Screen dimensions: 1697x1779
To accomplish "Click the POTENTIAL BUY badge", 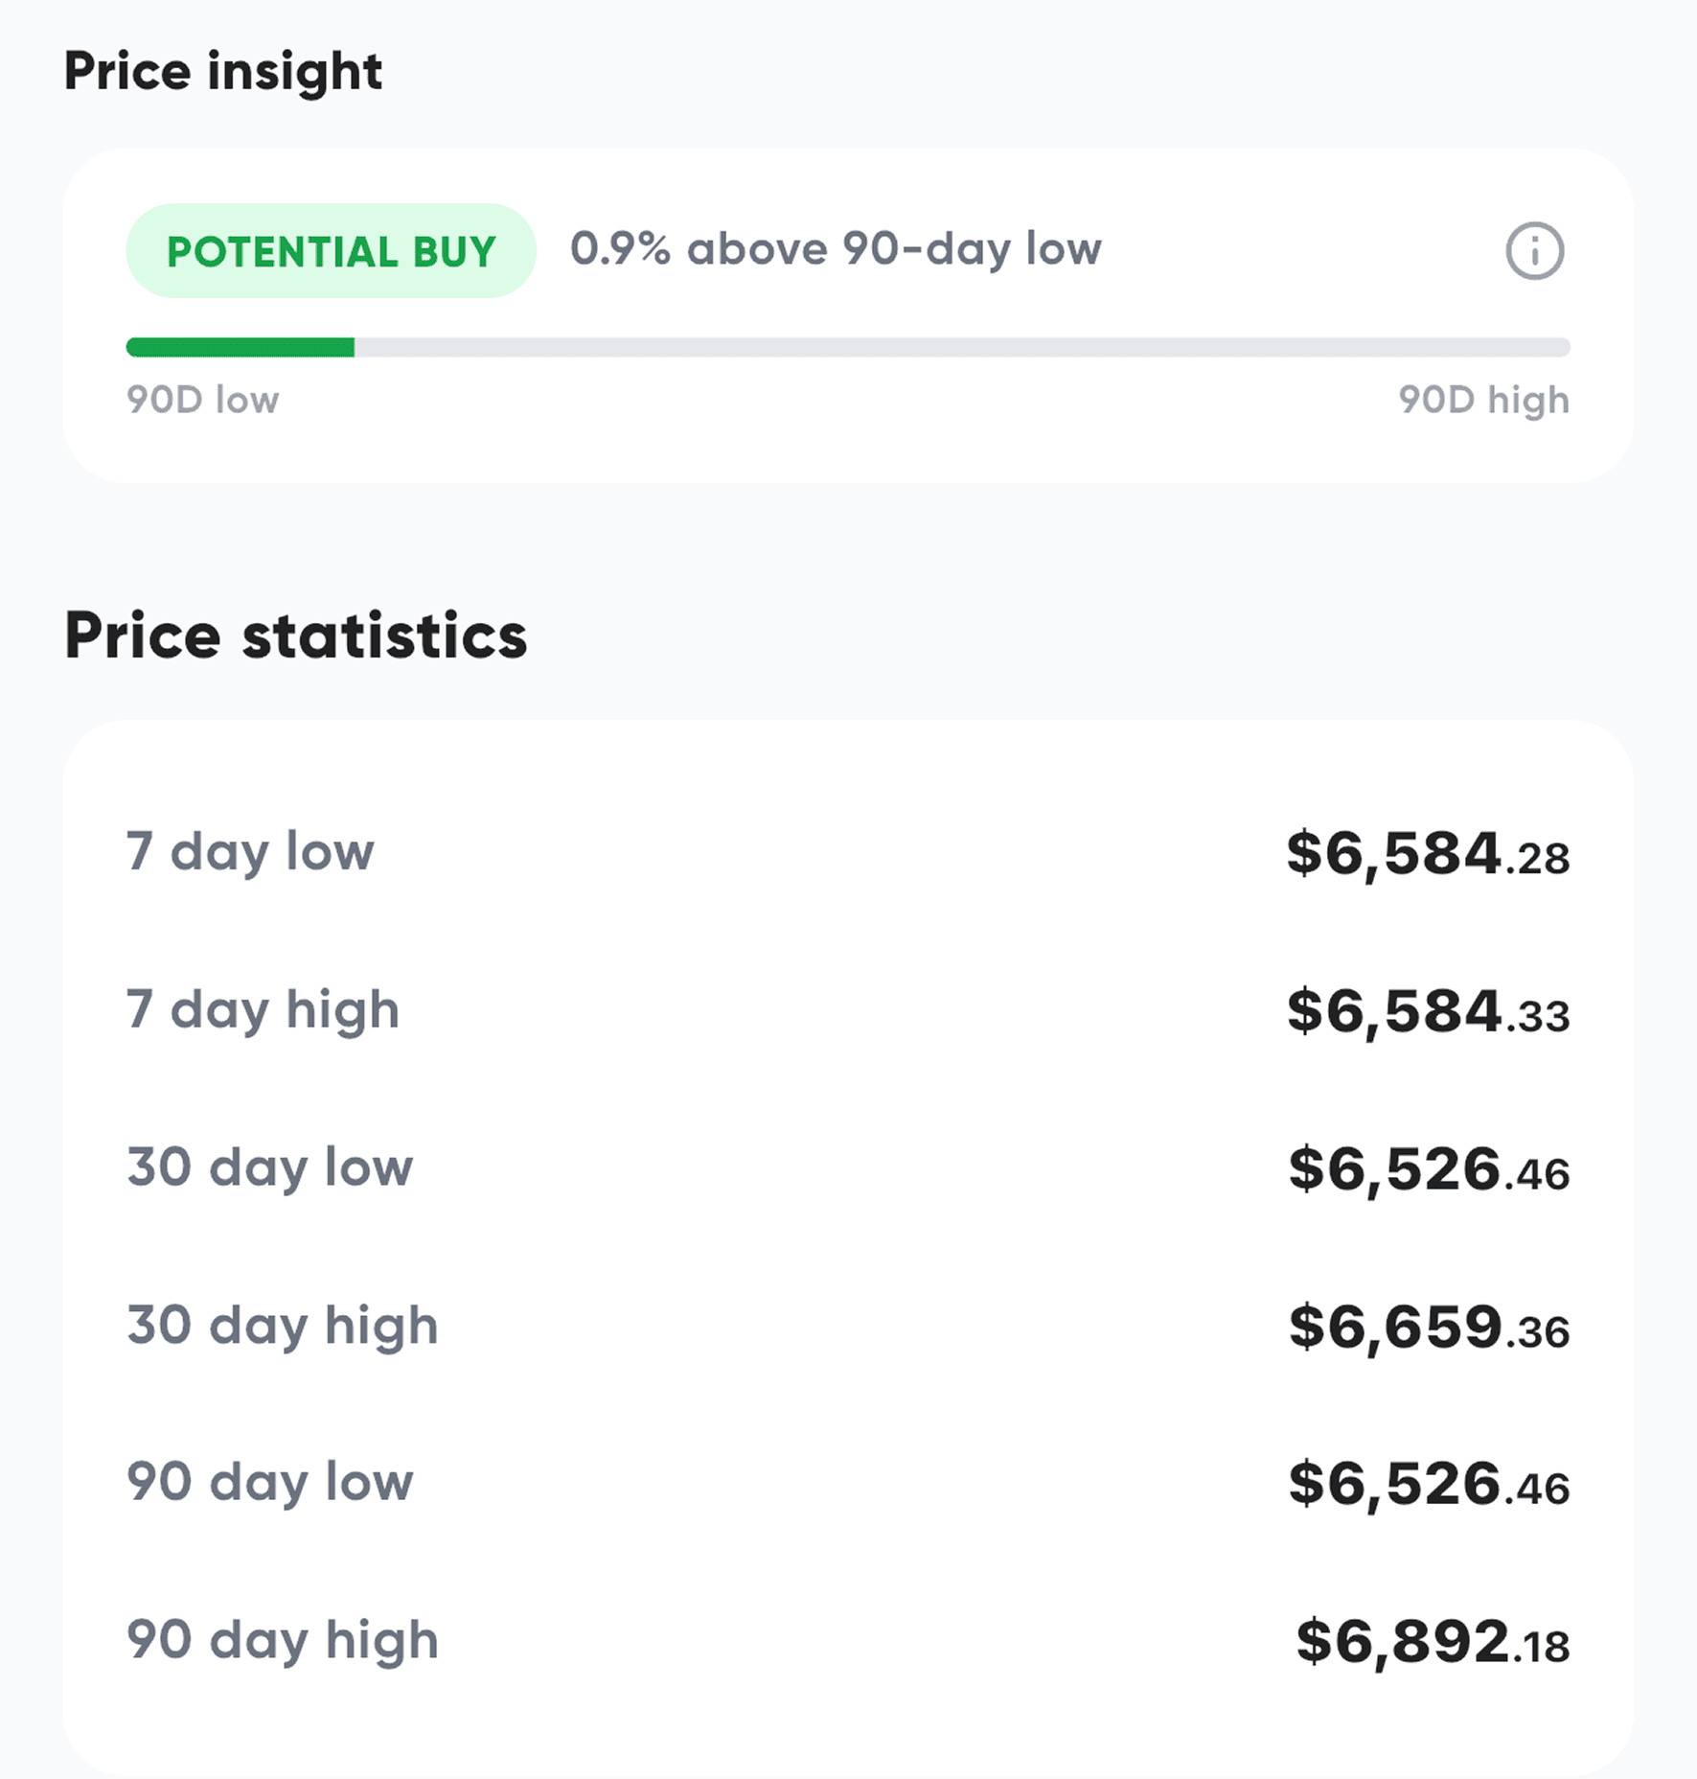I will [331, 251].
